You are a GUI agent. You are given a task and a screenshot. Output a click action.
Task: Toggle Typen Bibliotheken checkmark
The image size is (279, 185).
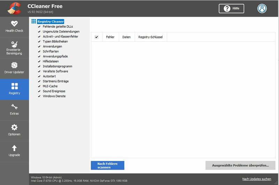[x=39, y=41]
